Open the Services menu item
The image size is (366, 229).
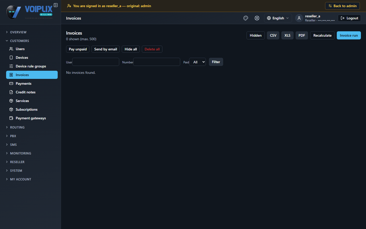coord(32,101)
